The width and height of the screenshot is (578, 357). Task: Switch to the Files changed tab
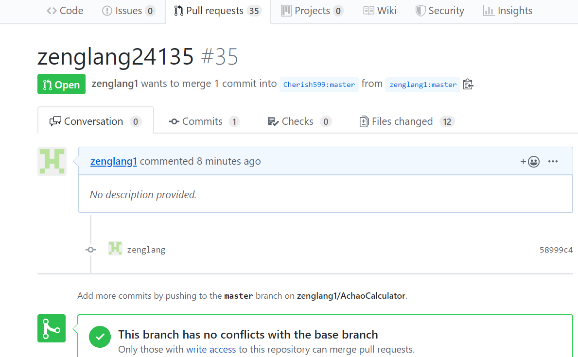pos(406,121)
